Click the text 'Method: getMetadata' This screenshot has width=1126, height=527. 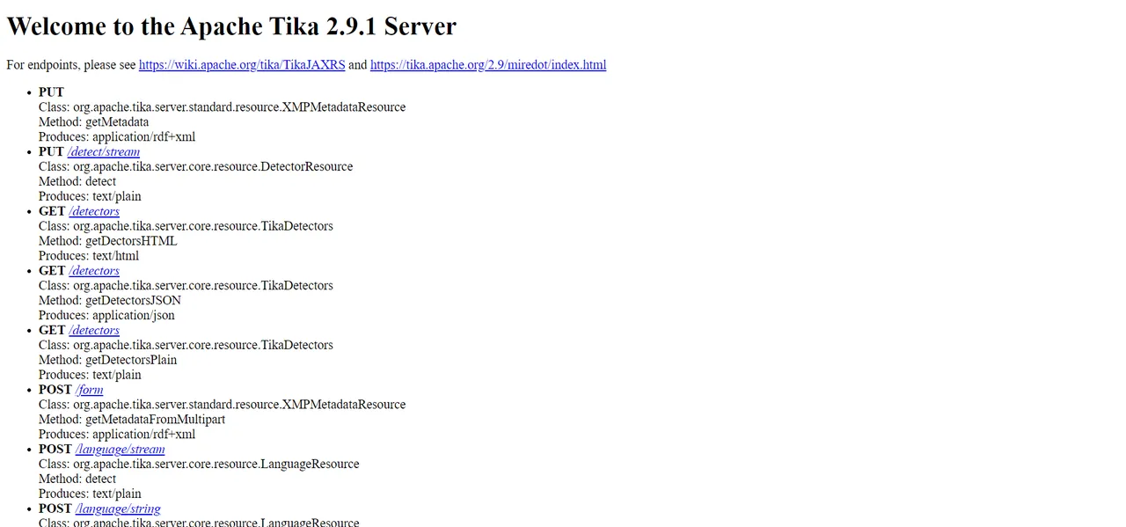[x=93, y=122]
